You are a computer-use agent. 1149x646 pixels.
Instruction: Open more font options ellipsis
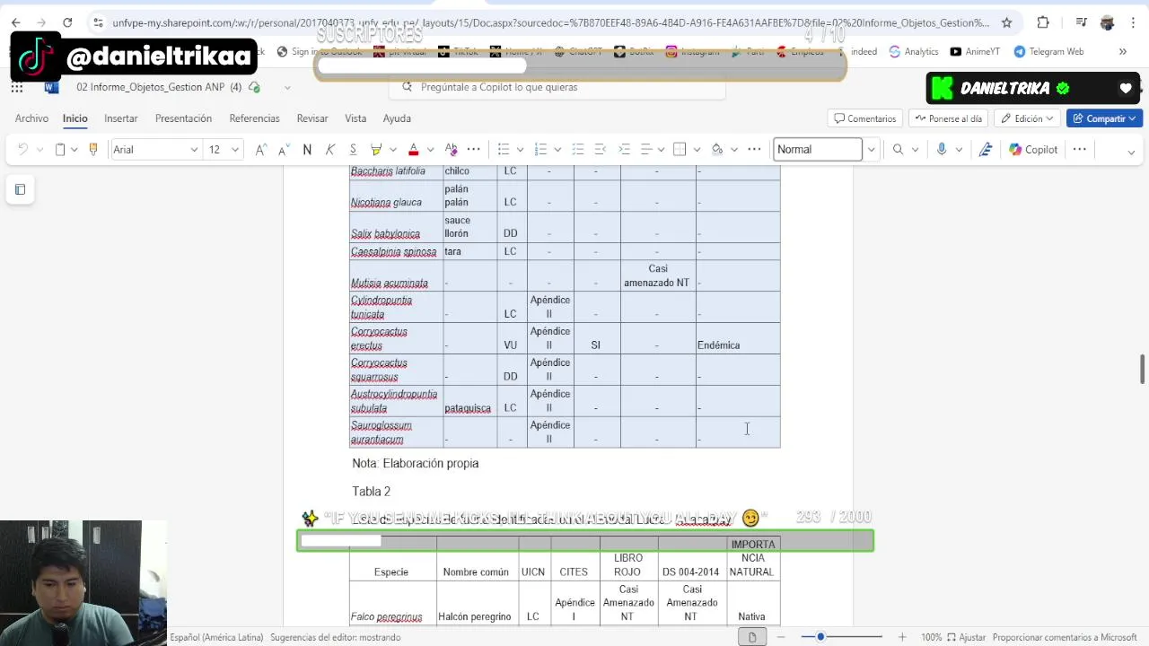click(474, 150)
